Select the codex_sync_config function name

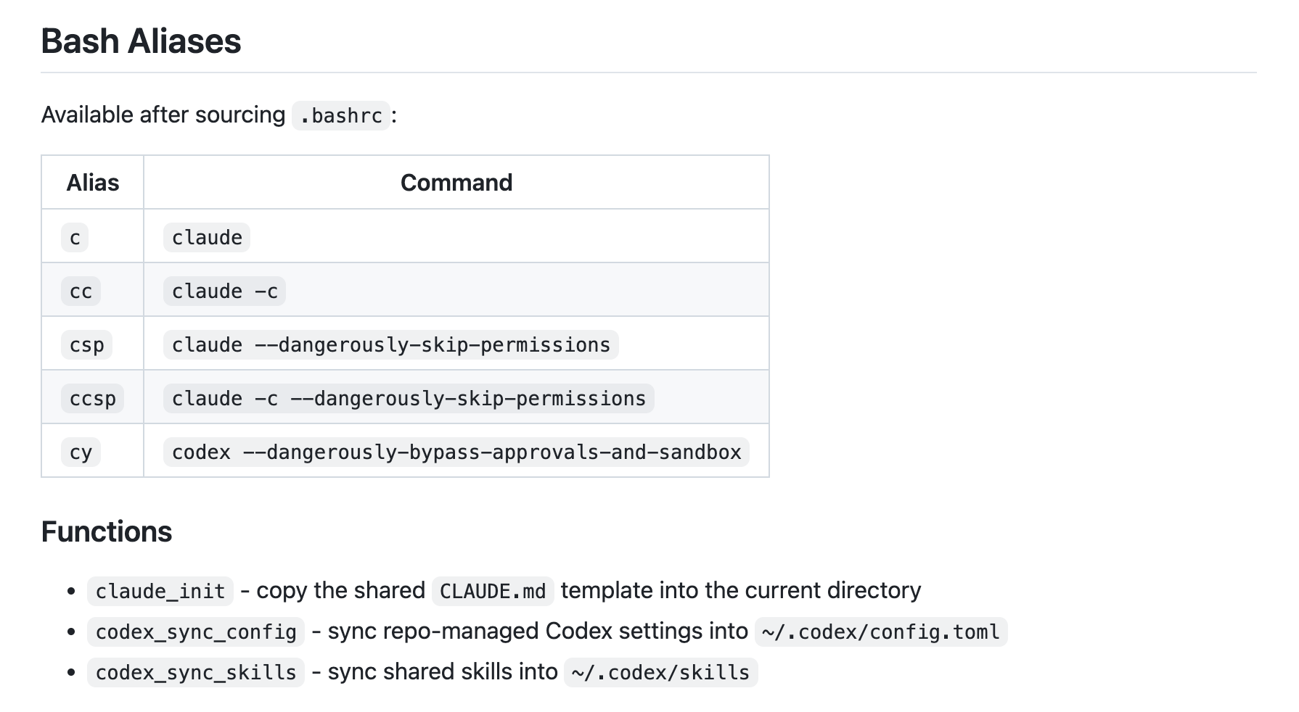point(196,632)
